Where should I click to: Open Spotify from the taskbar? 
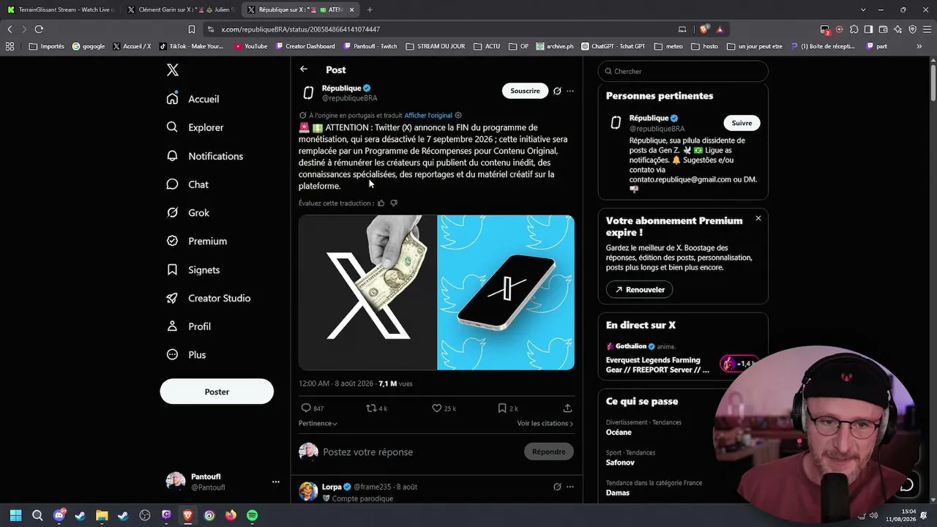coord(252,515)
